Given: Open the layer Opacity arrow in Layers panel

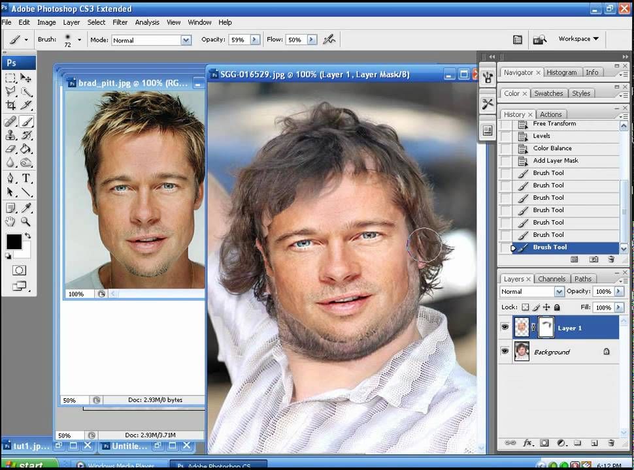Looking at the screenshot, I should click(x=618, y=291).
